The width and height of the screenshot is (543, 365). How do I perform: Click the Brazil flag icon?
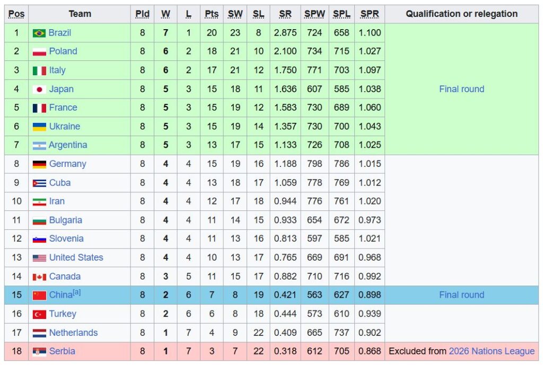coord(39,33)
